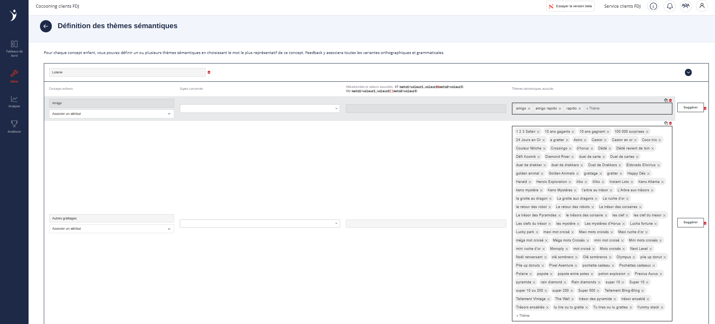715x324 pixels.
Task: Open 'Associer un attribut' dropdown under Amigo
Action: pyautogui.click(x=111, y=114)
